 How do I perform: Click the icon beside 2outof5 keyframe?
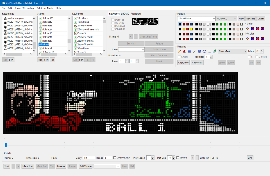tap(75, 33)
